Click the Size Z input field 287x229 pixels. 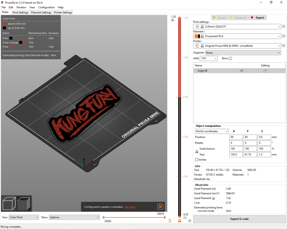point(264,155)
